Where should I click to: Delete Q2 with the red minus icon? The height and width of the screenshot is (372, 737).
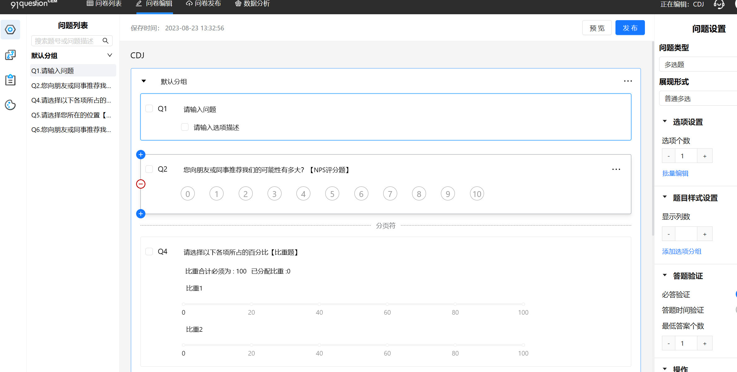click(141, 184)
